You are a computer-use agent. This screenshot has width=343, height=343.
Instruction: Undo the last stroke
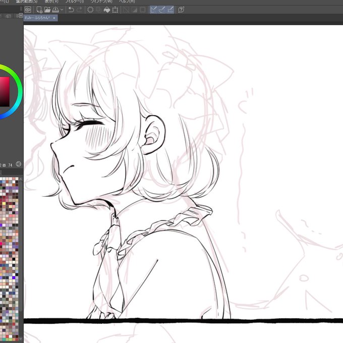coord(71,10)
